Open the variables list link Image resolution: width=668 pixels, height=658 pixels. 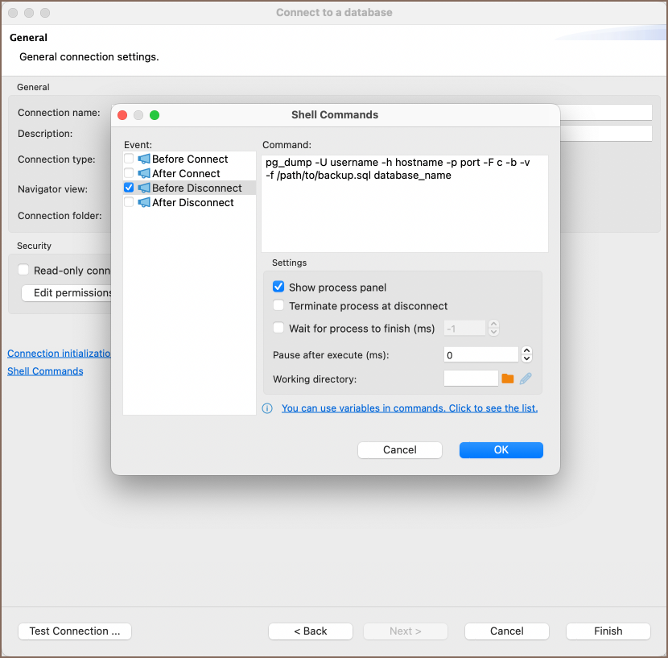[x=409, y=408]
